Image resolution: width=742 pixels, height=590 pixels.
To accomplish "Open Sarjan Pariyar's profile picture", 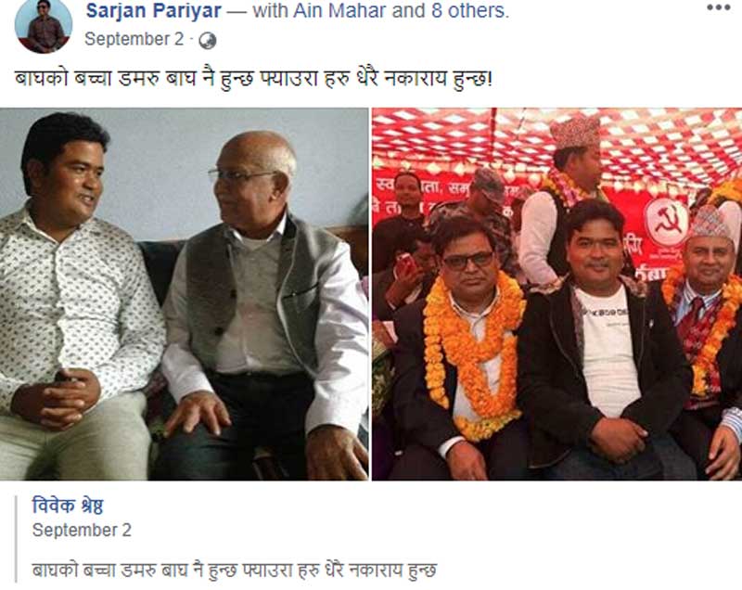I will click(44, 26).
